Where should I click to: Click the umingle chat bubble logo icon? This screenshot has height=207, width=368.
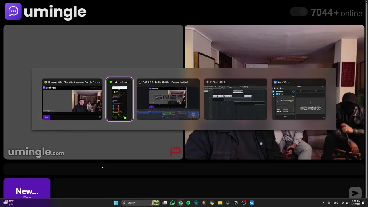[x=13, y=11]
